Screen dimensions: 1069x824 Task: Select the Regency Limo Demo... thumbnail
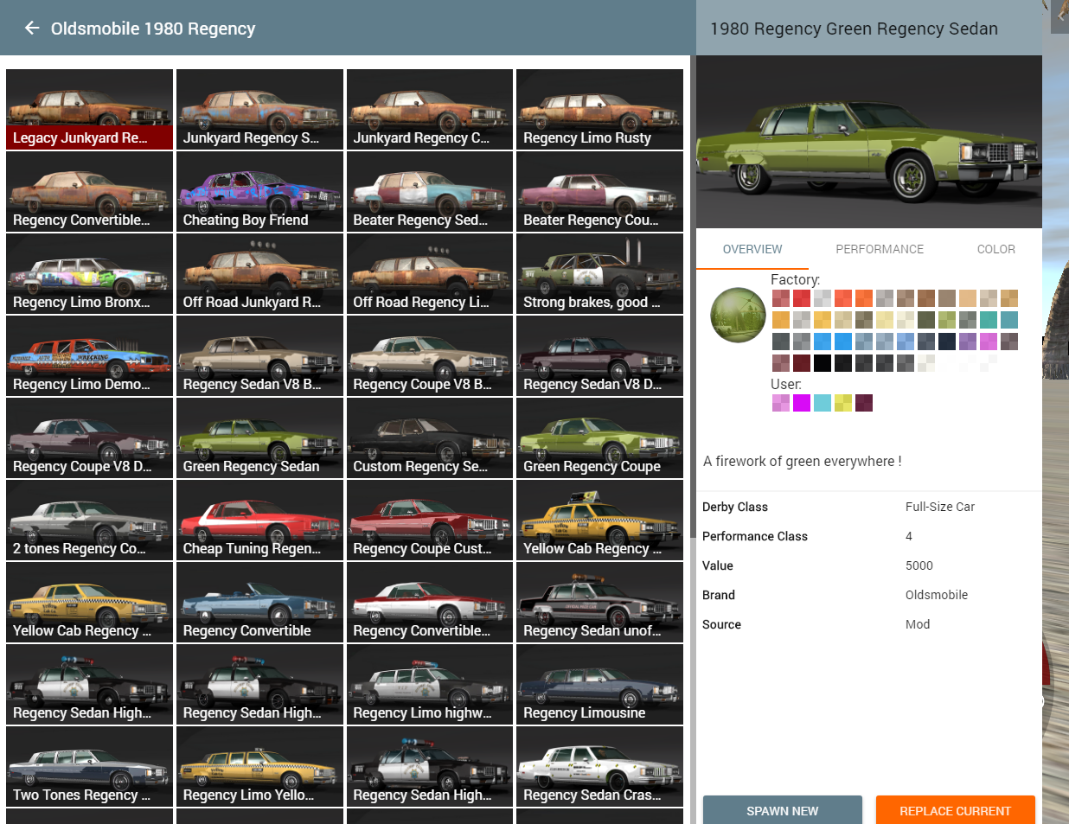click(89, 355)
